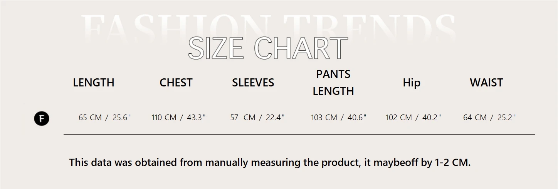This screenshot has height=189, width=558.
Task: Click the 110 CM chest measurement
Action: click(x=164, y=118)
